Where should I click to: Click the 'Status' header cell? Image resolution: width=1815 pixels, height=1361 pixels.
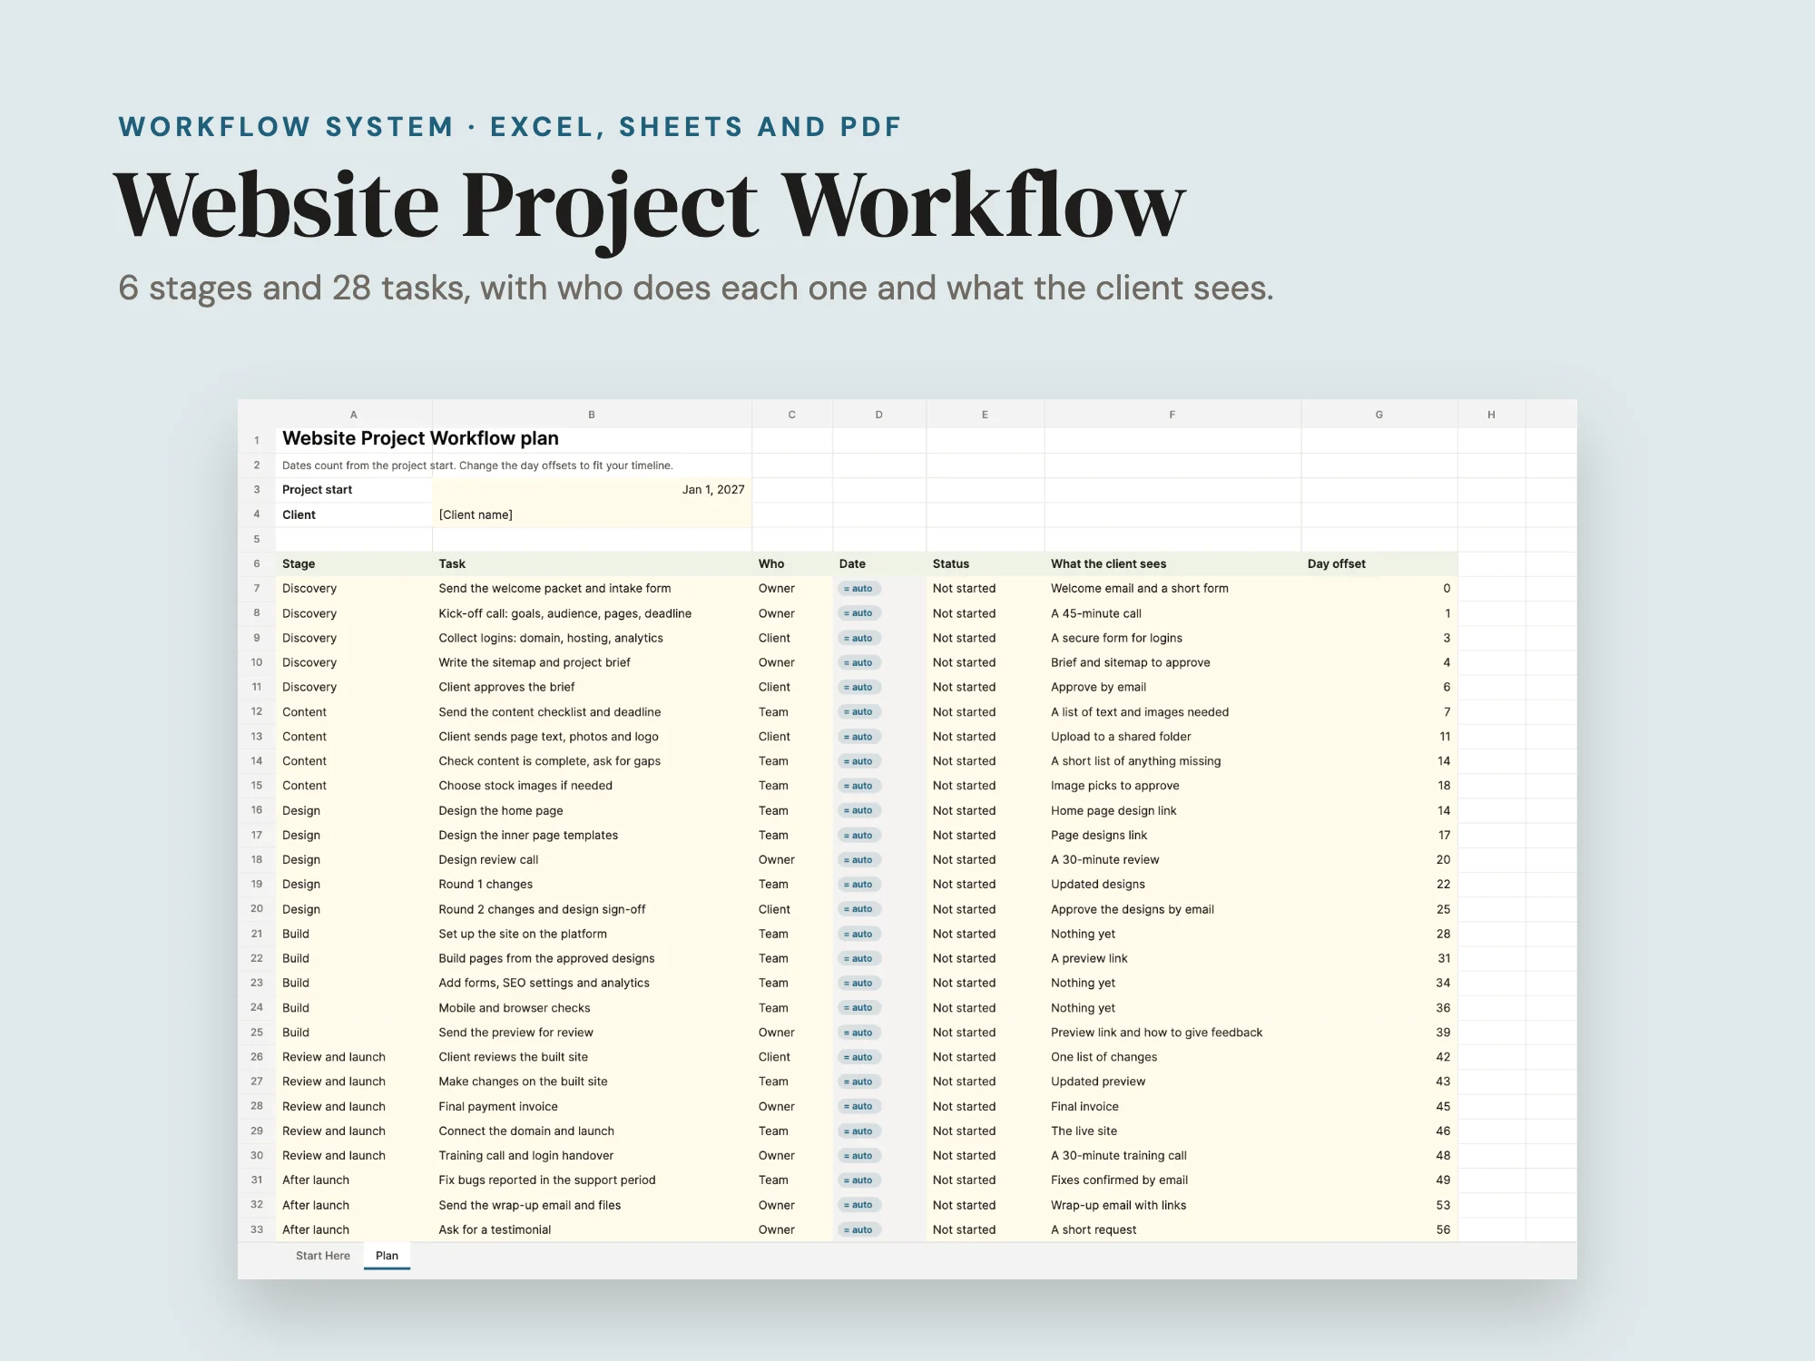tap(985, 563)
